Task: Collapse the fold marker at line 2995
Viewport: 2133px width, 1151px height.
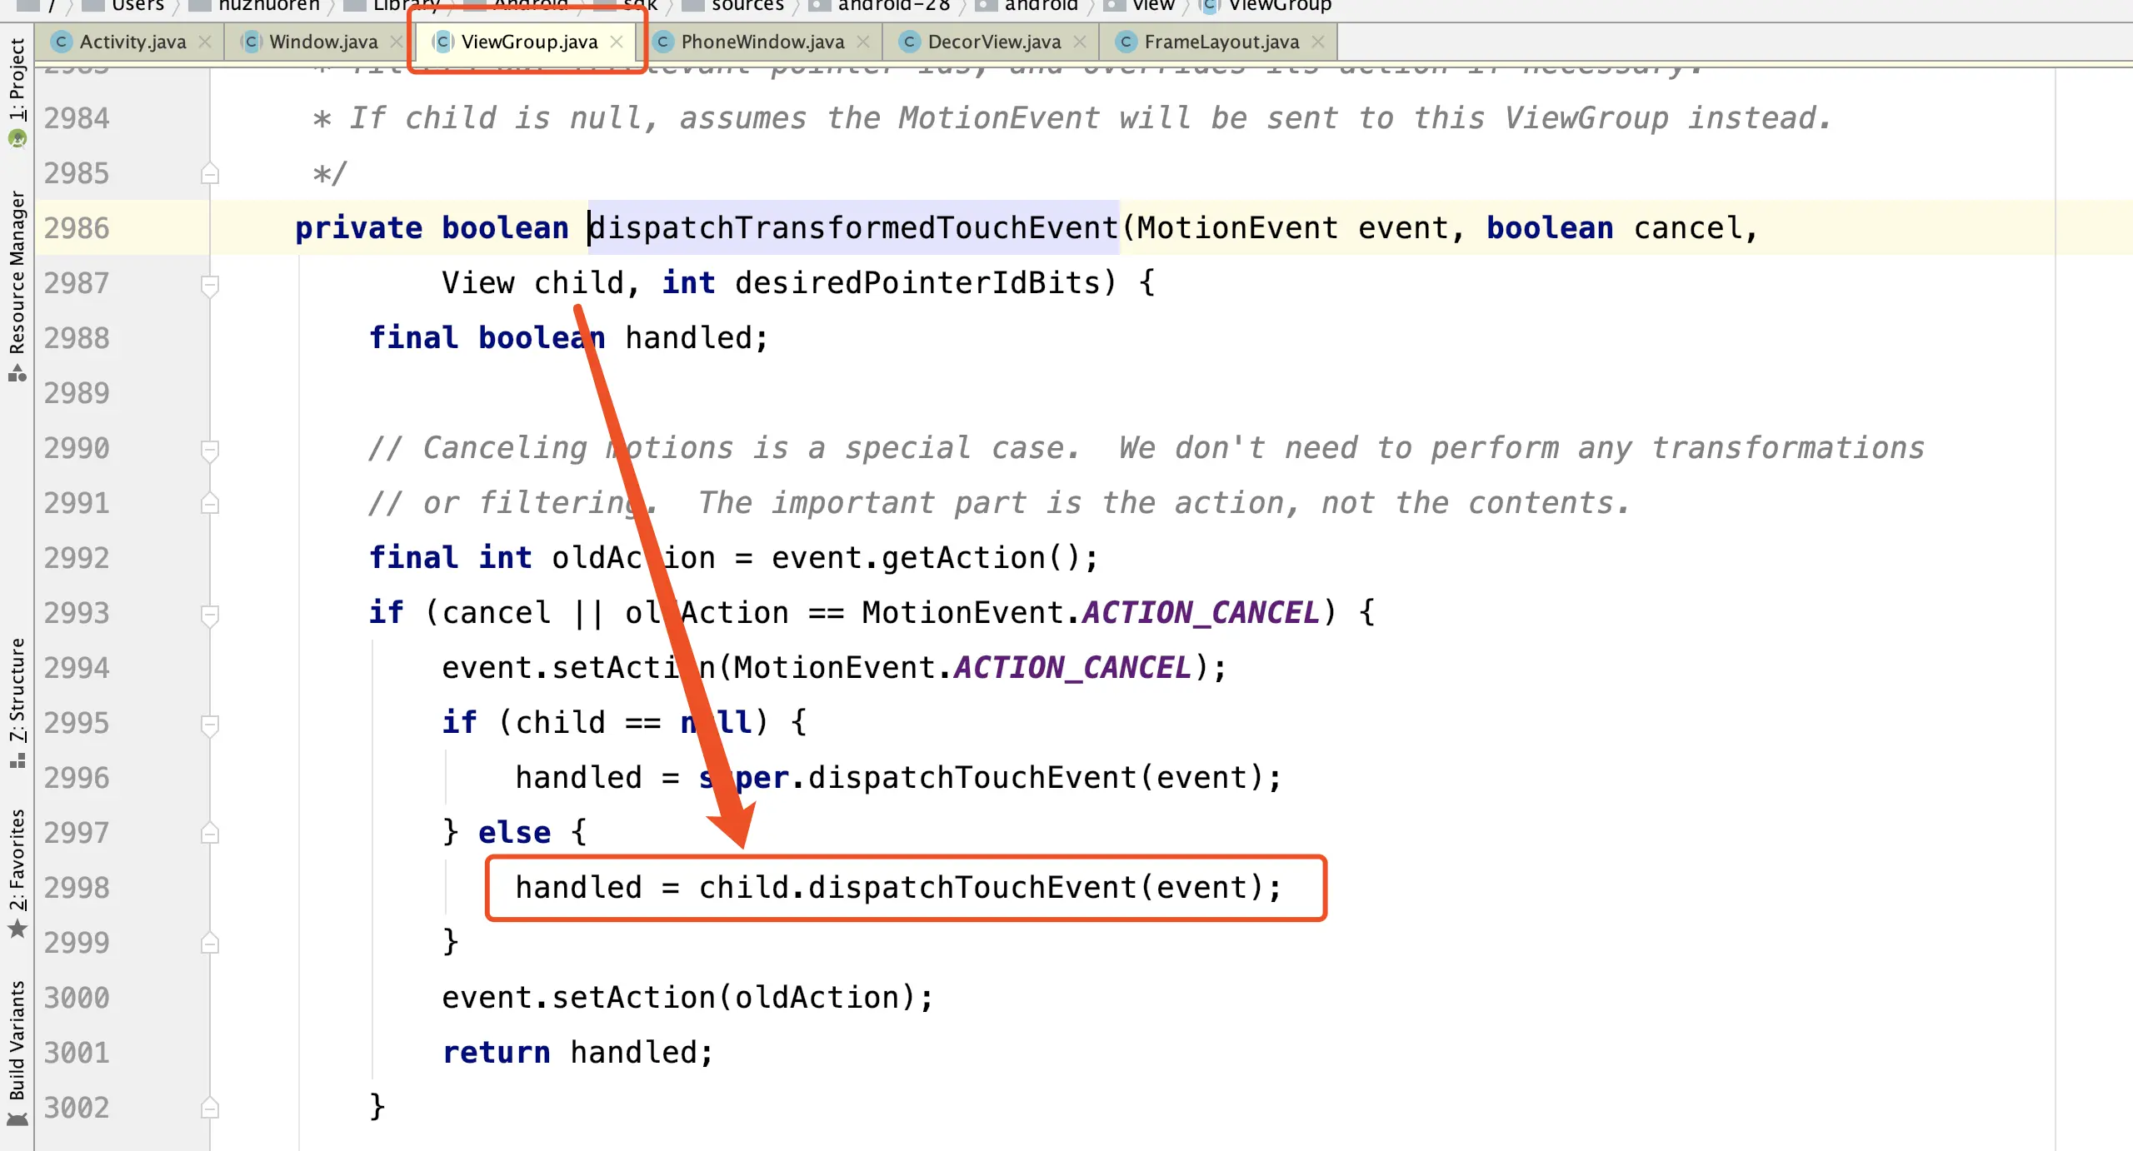Action: pos(210,725)
